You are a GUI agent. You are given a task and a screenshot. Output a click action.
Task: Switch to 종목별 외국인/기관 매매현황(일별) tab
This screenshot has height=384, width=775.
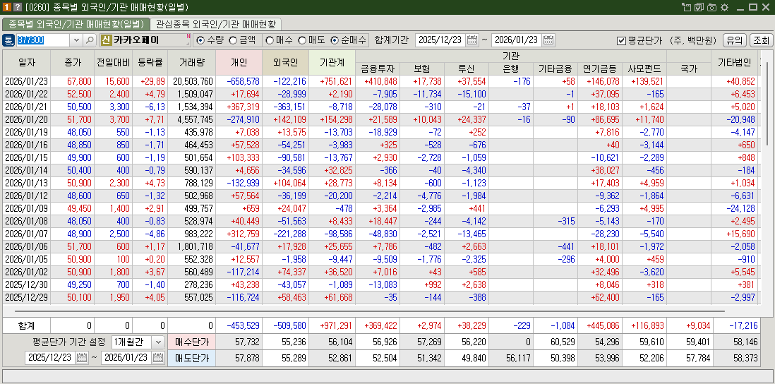coord(76,24)
